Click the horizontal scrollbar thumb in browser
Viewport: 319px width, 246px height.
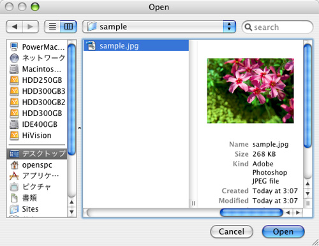click(251, 212)
